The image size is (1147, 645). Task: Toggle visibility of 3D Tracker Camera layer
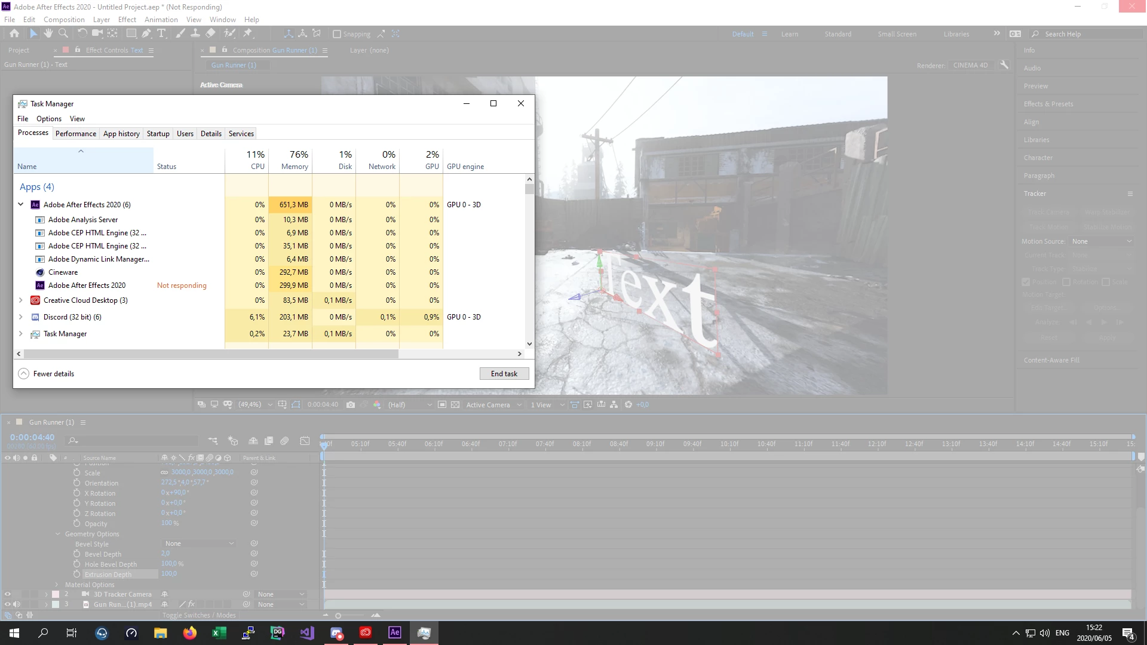(8, 594)
